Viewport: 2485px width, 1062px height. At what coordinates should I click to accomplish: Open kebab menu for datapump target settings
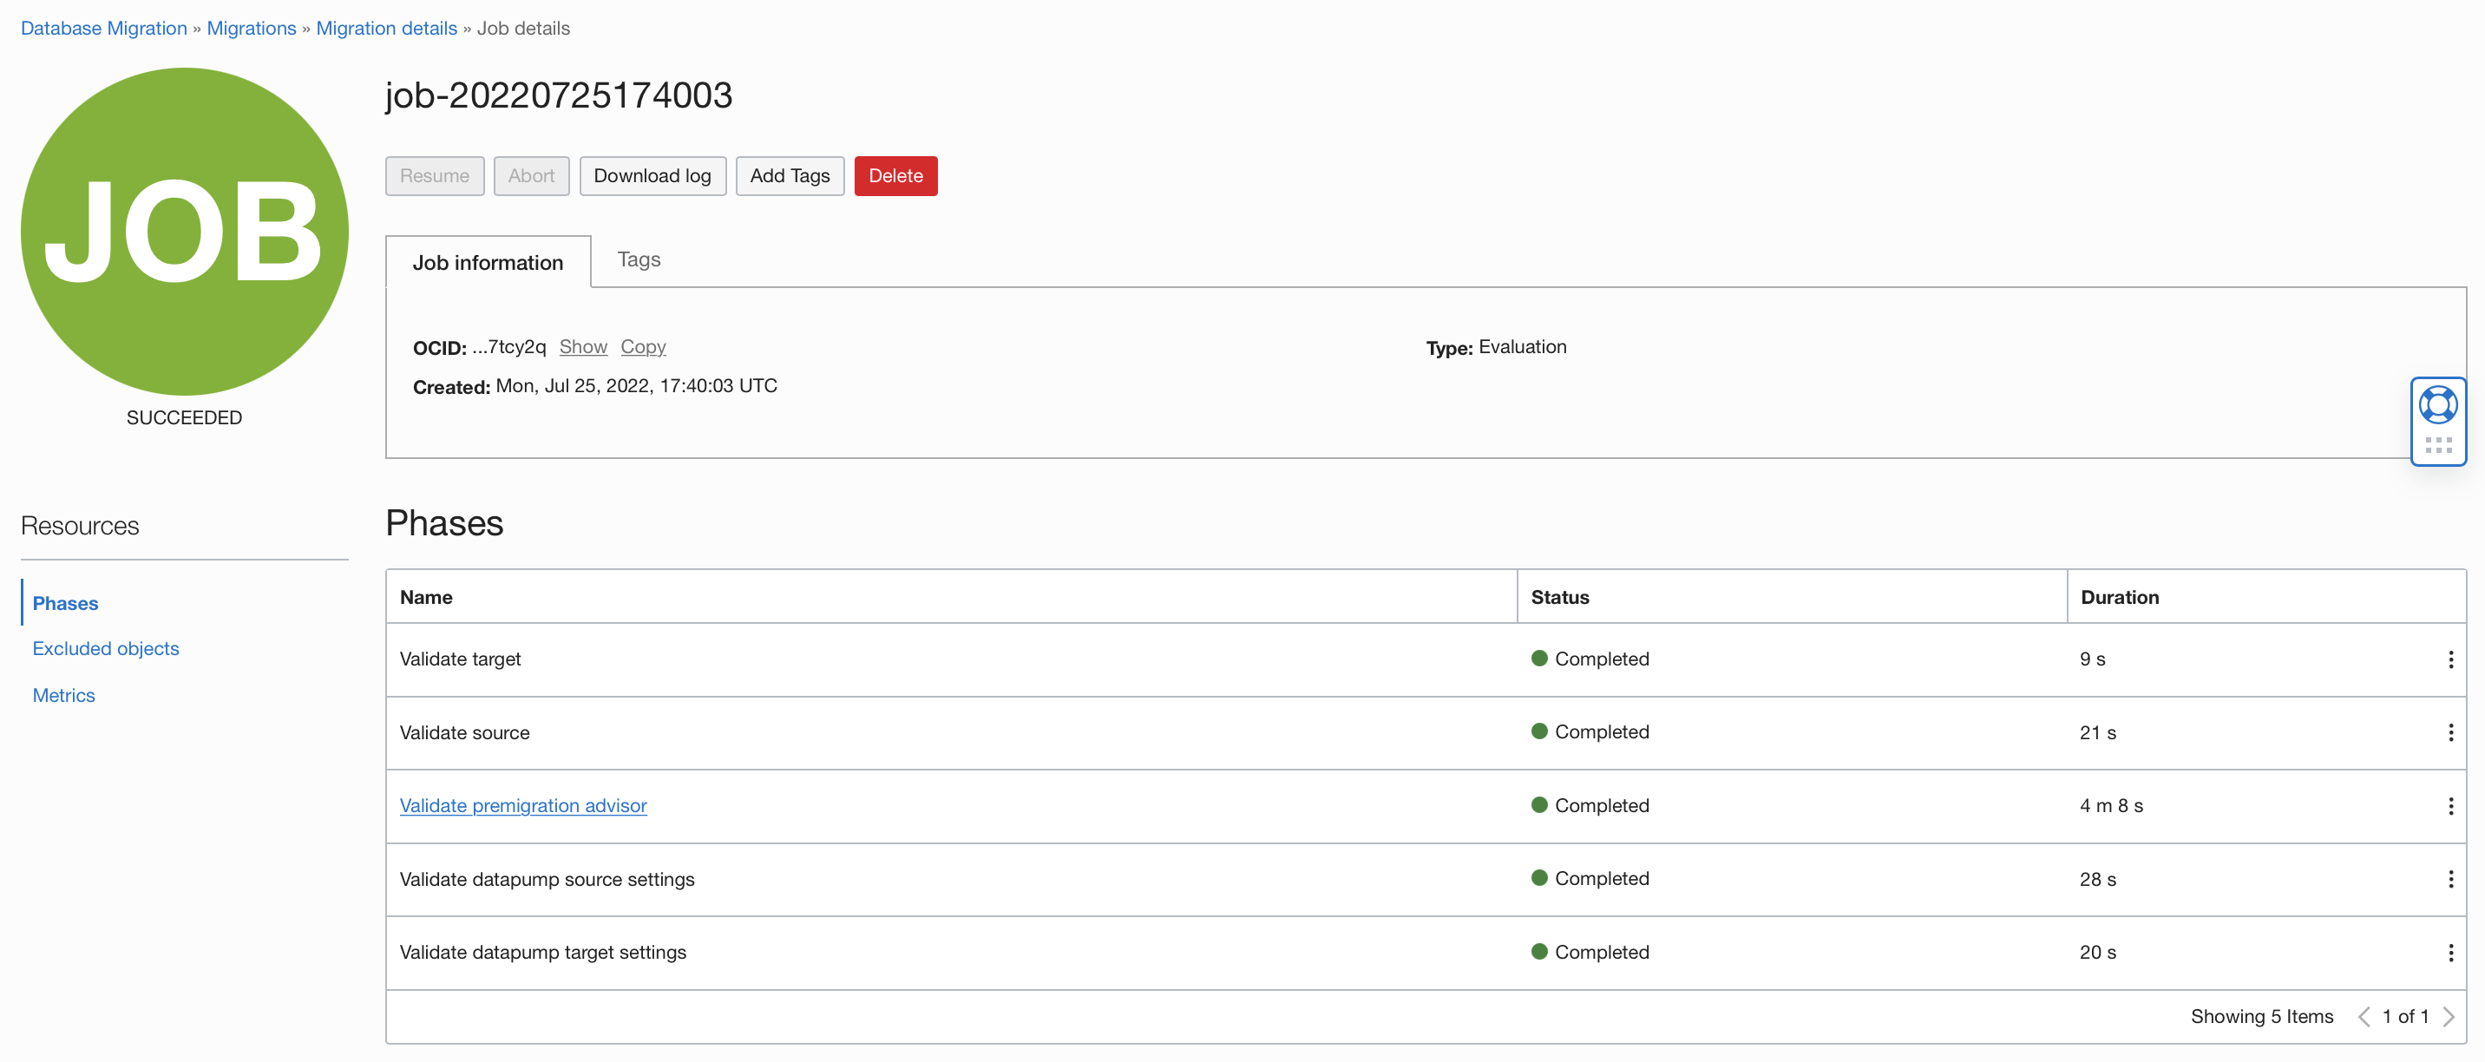(2450, 952)
